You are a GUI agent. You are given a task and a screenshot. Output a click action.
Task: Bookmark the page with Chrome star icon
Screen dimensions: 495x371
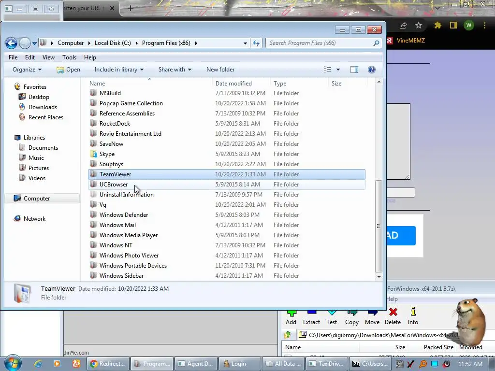[419, 26]
